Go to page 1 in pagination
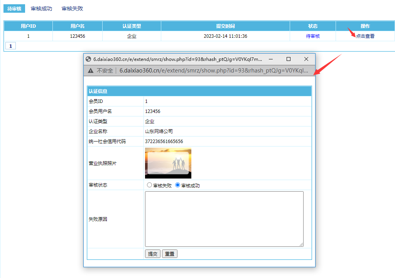The image size is (395, 278). coord(10,46)
